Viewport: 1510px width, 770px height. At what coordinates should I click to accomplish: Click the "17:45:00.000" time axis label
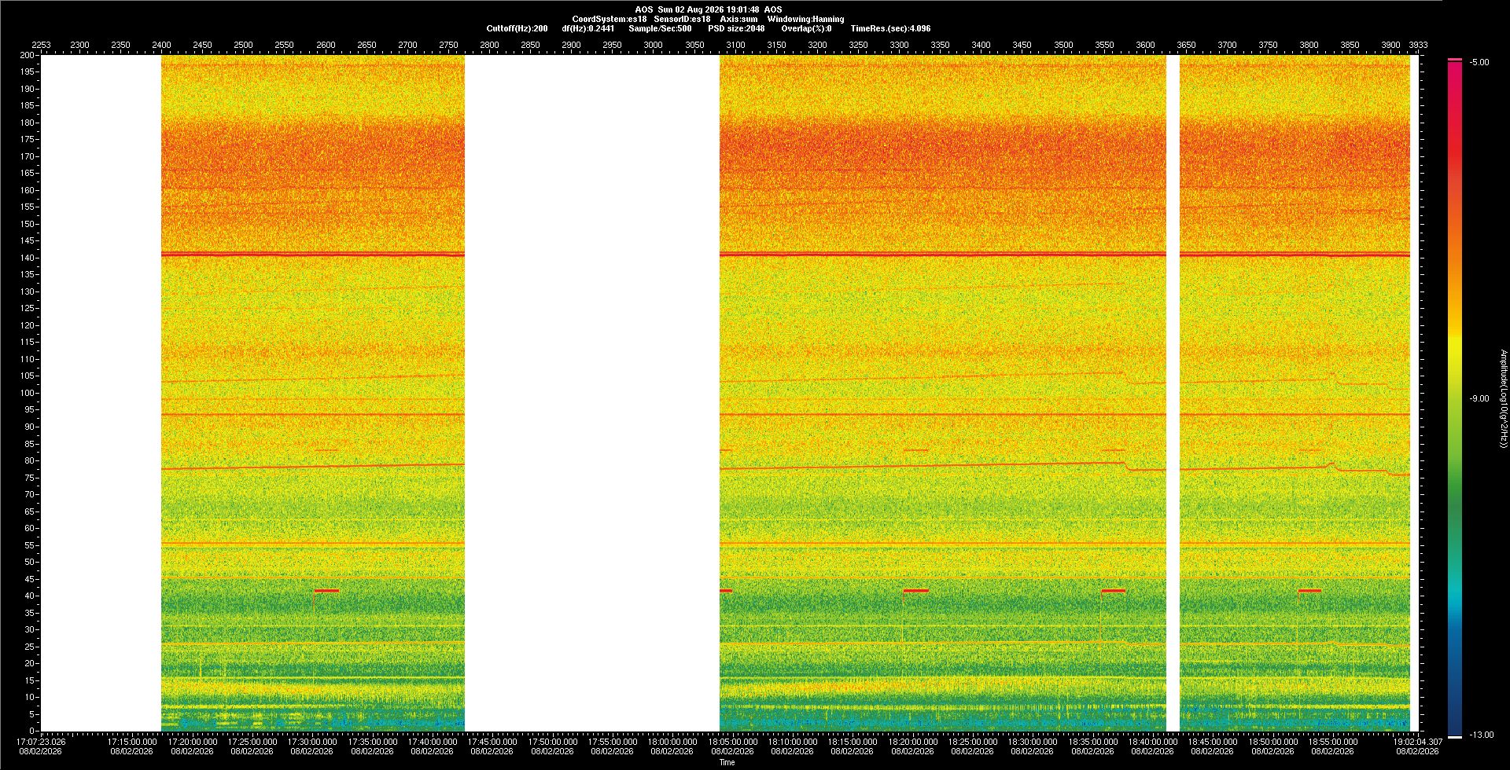(x=492, y=741)
